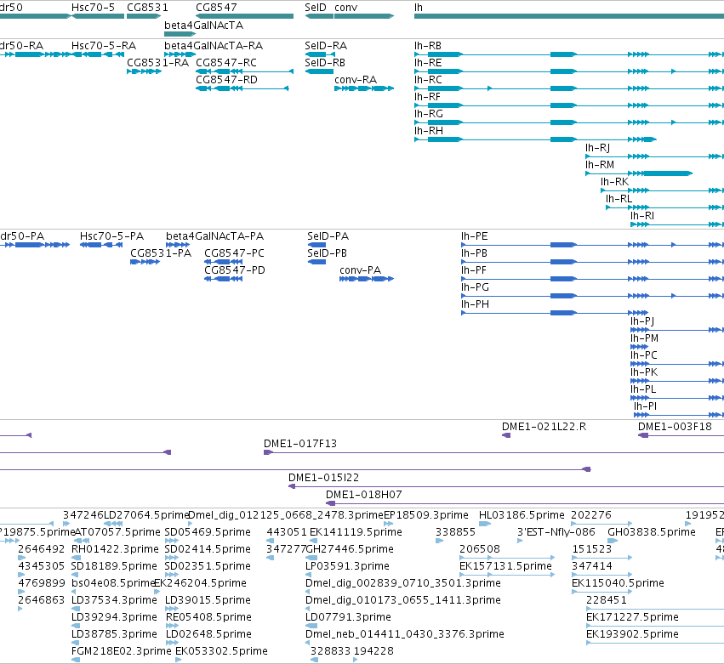Click transcript Ih-RG
Viewport: 724px width, 664px height.
click(429, 114)
